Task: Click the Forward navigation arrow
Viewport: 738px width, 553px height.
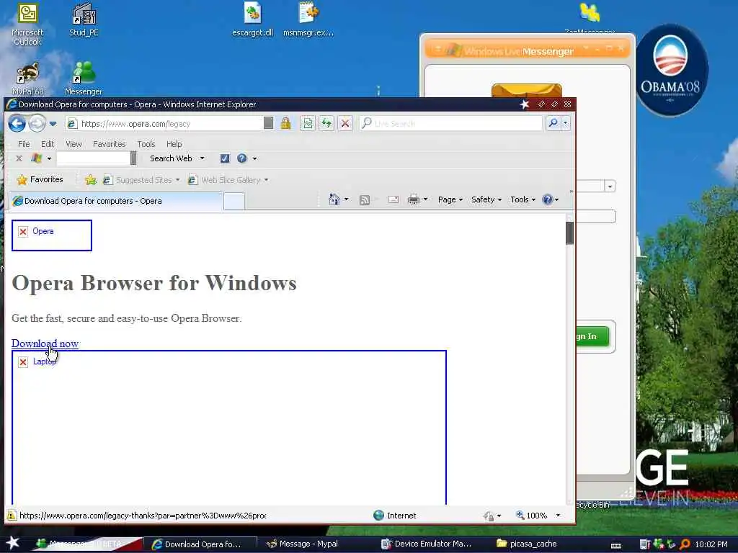Action: click(x=37, y=124)
